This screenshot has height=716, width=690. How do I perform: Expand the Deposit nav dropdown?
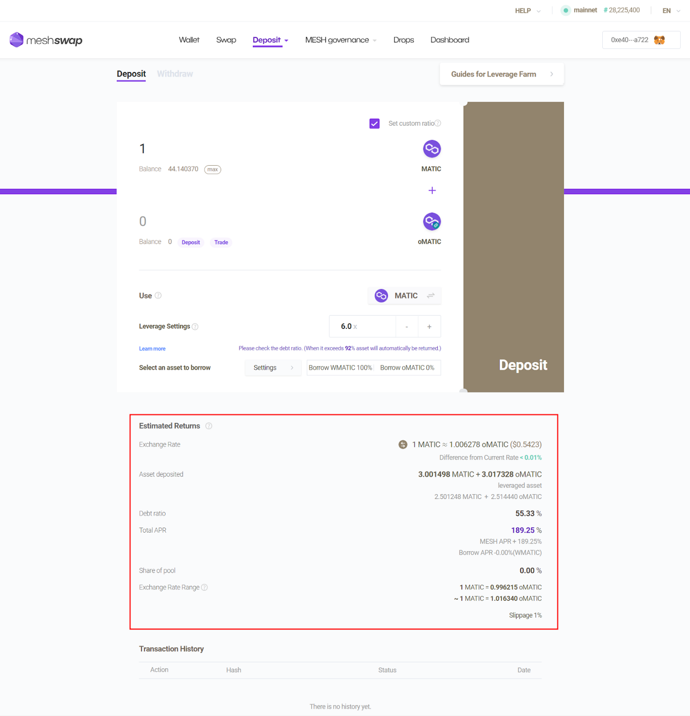click(x=271, y=40)
